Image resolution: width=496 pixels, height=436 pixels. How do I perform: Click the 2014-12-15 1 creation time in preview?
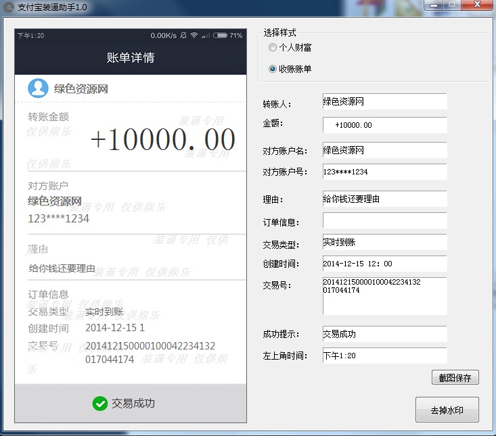point(115,328)
